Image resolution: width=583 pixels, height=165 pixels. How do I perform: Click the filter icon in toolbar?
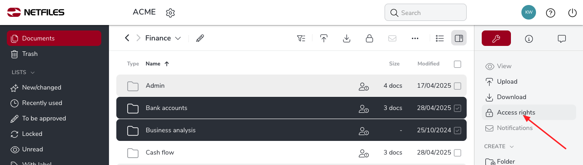coord(301,39)
